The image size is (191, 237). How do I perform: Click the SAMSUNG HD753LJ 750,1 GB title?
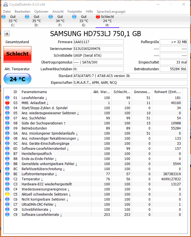(95, 34)
